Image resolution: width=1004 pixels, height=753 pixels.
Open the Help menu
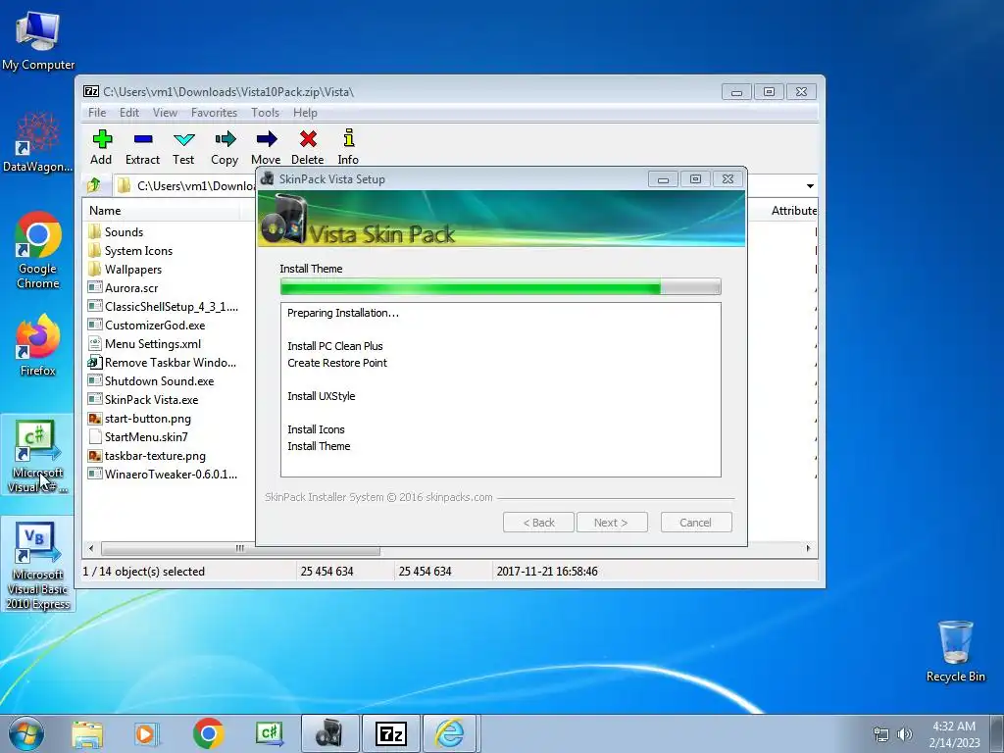[306, 113]
